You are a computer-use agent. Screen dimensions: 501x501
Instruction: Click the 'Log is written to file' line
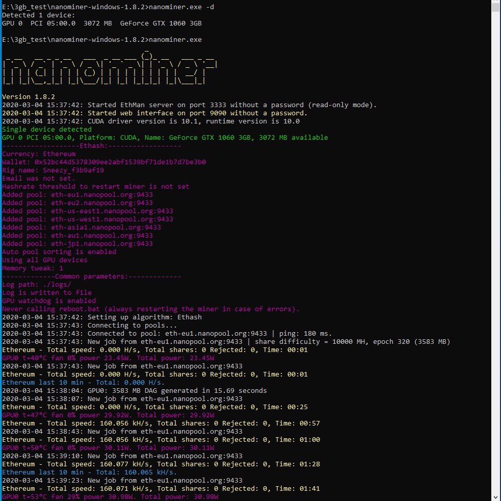(x=47, y=292)
